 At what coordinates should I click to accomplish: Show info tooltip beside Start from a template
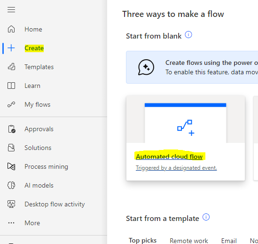206,217
